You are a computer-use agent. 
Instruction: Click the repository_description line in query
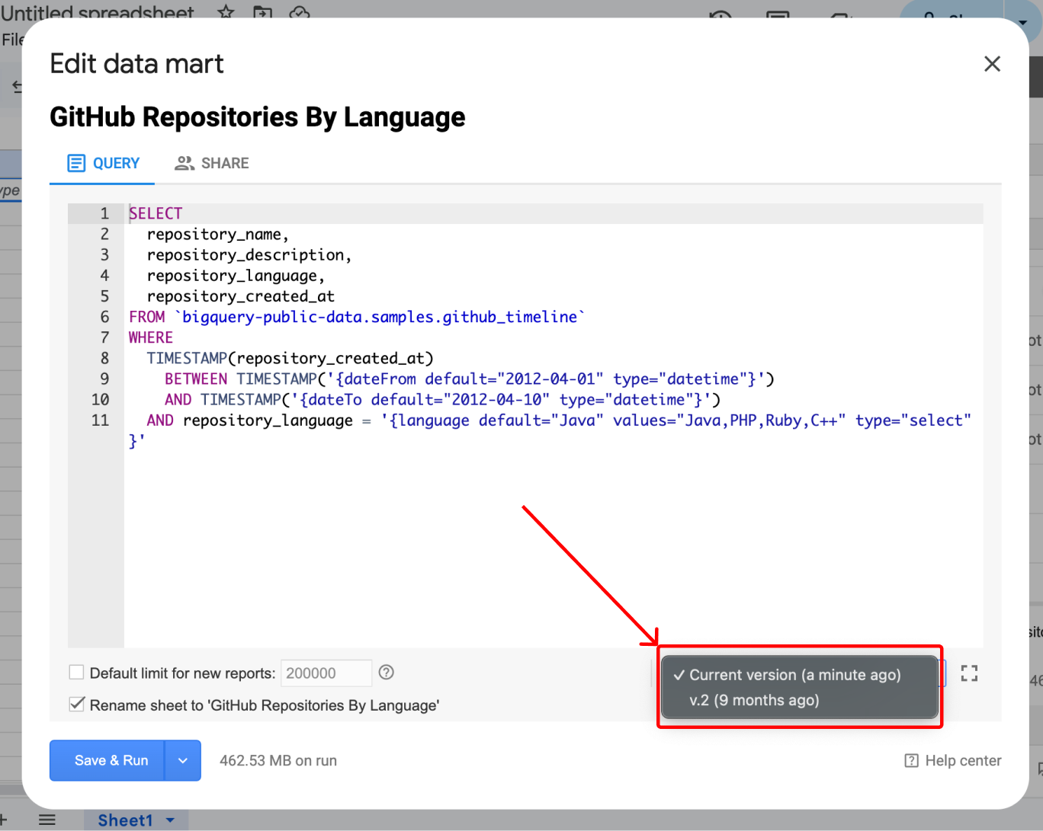[249, 255]
